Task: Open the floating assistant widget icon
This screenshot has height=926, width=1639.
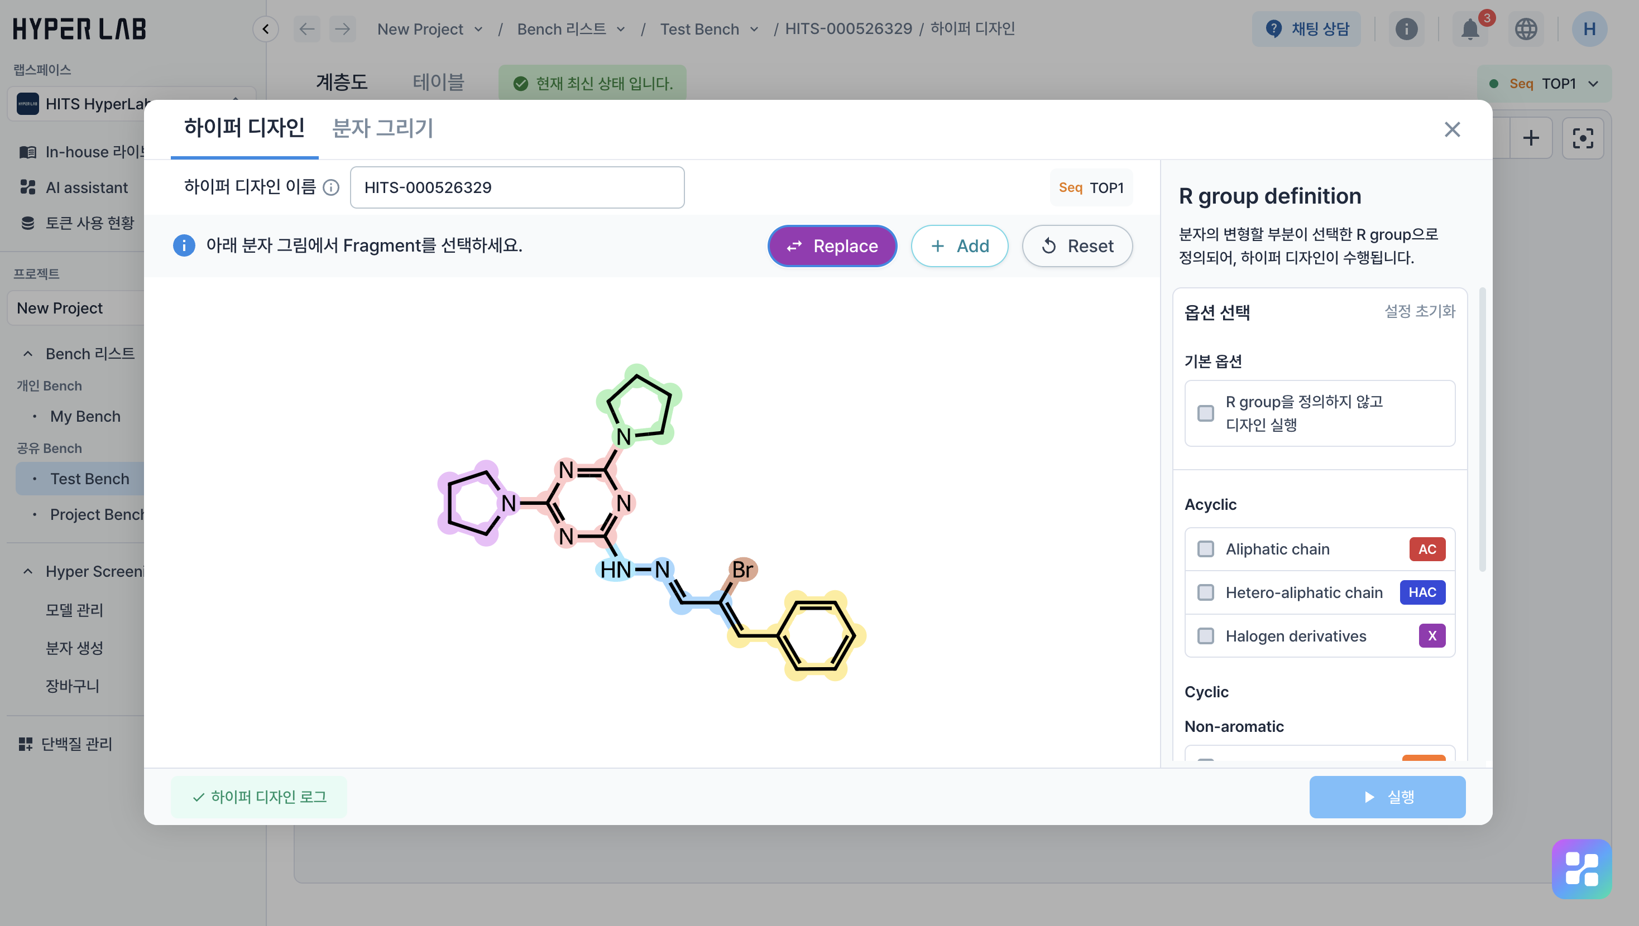Action: [x=1581, y=869]
